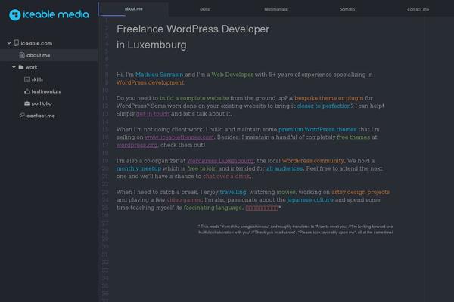Click 'artsy design projects' text
Screen dimensions: 454x302
point(360,192)
